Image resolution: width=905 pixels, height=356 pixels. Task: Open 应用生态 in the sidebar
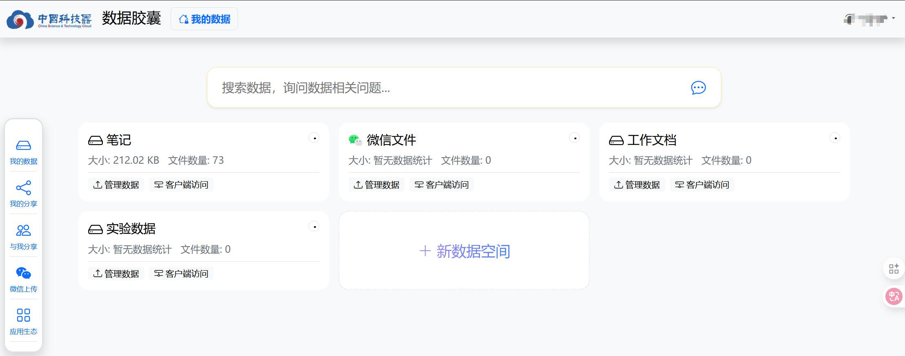click(23, 322)
